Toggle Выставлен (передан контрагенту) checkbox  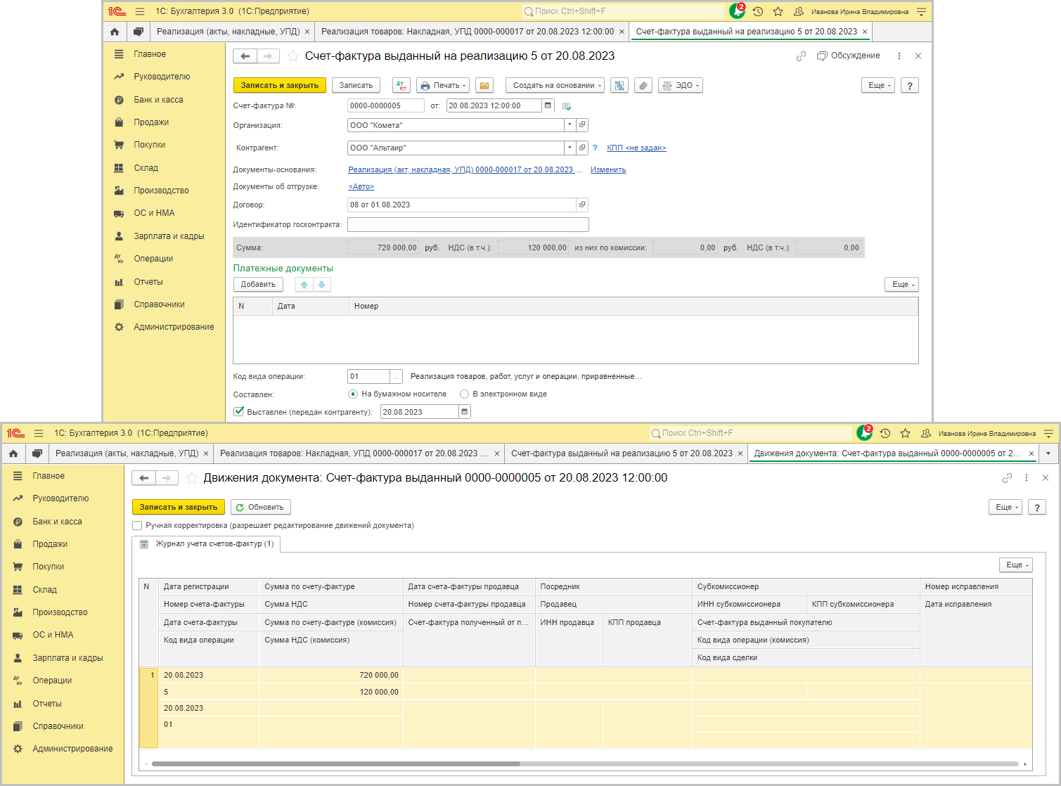tap(239, 411)
